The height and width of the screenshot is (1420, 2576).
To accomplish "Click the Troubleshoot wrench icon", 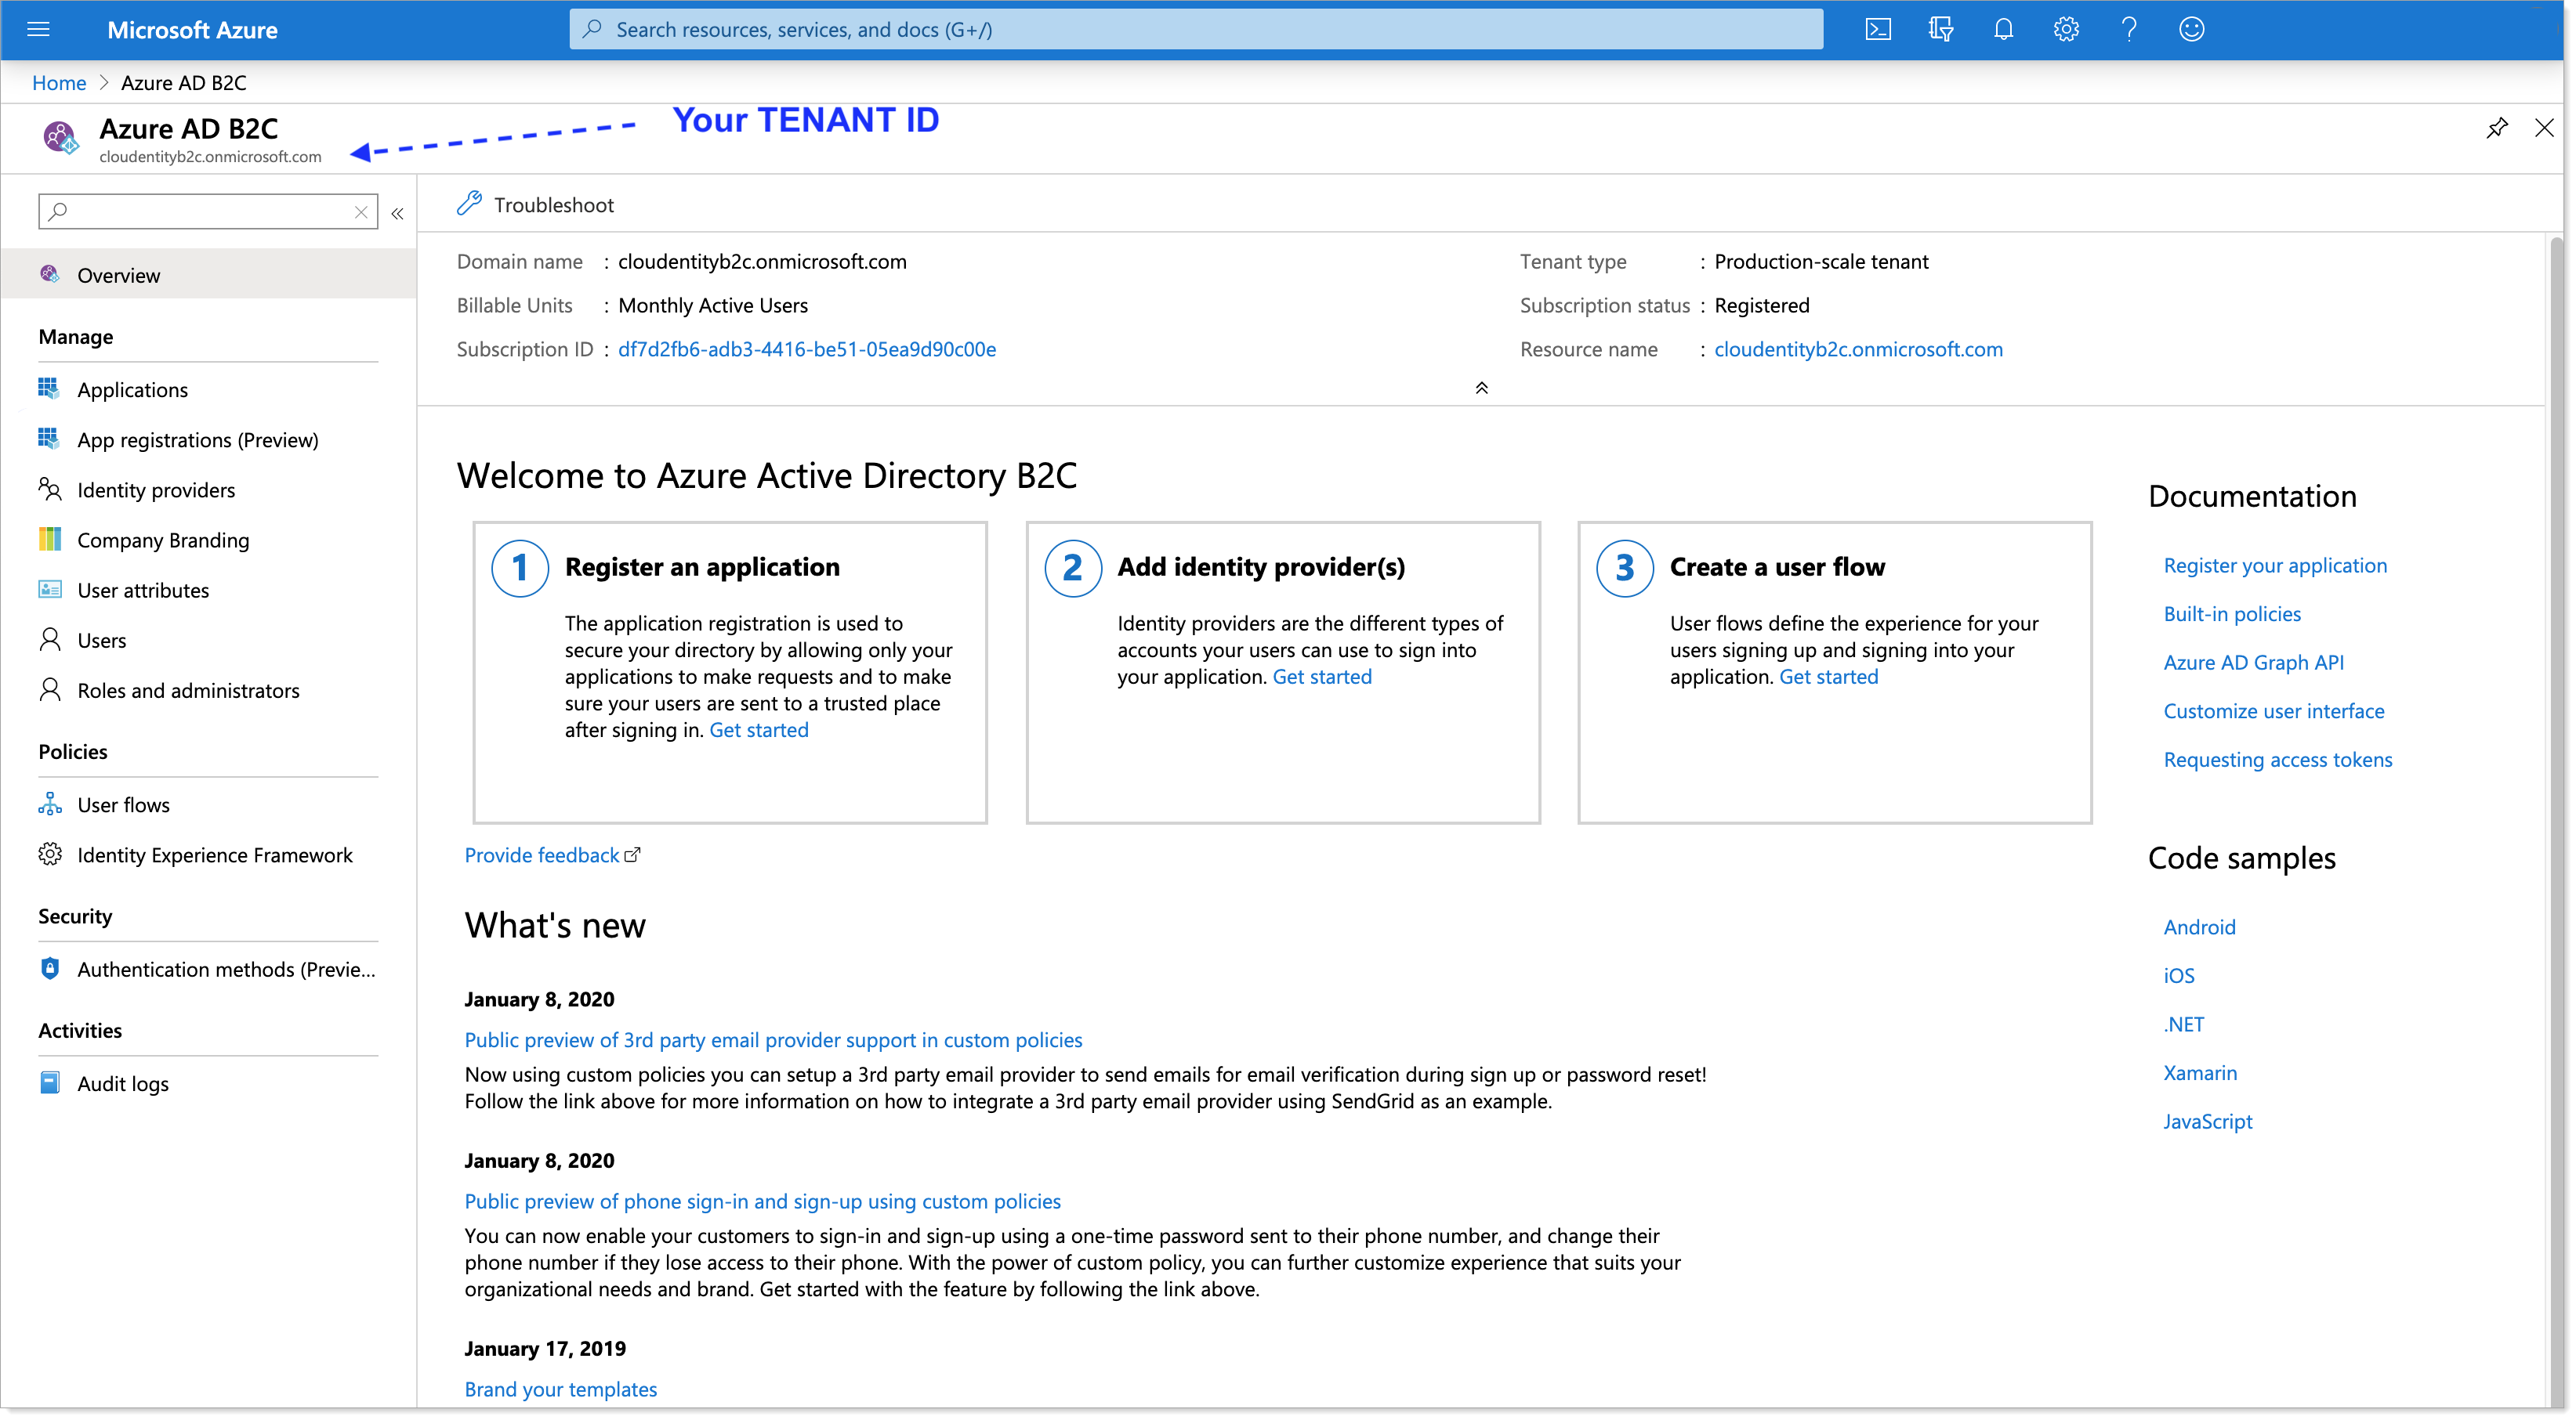I will [469, 204].
